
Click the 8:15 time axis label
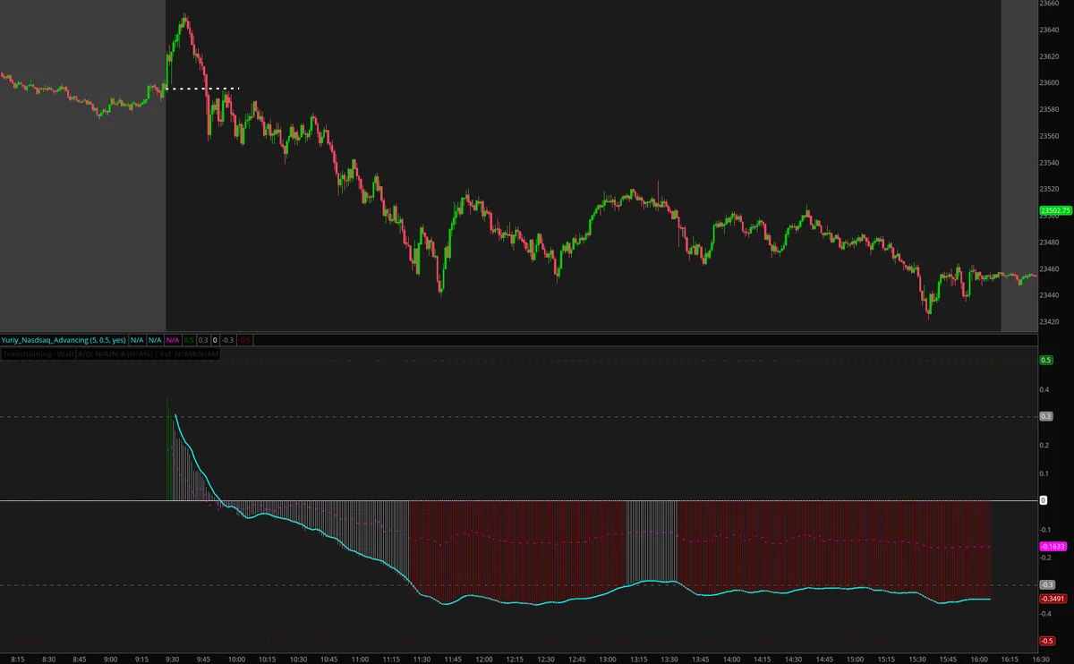point(19,659)
